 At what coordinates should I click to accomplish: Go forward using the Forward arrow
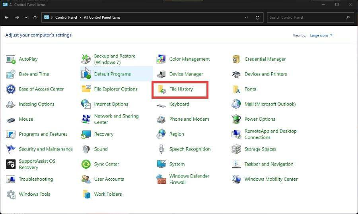tap(17, 17)
